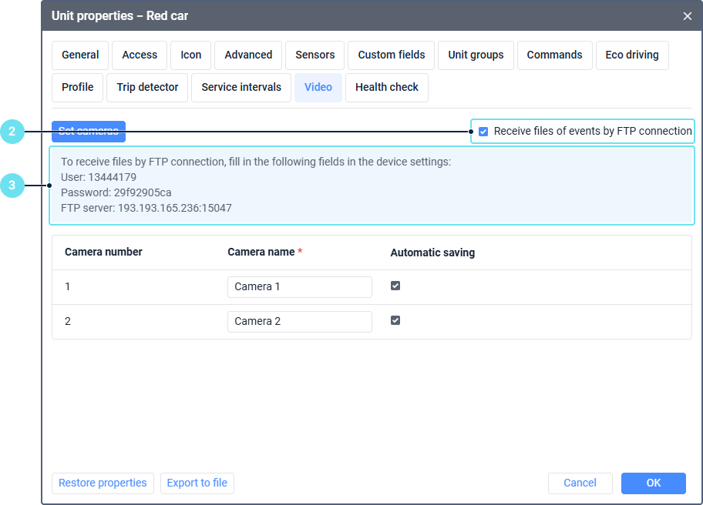The height and width of the screenshot is (505, 703).
Task: Select the password text 29f92905ca
Action: coord(143,193)
